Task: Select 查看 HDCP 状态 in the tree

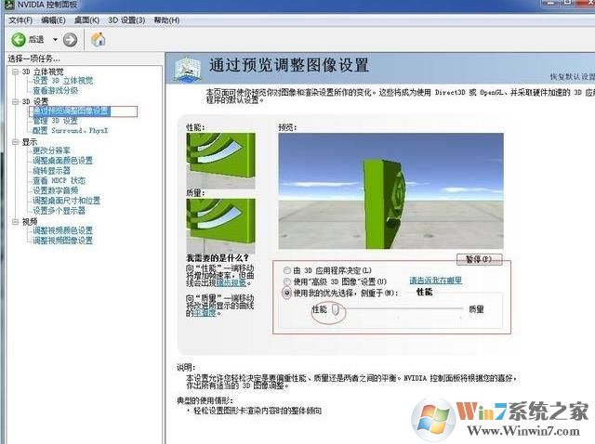Action: (59, 180)
